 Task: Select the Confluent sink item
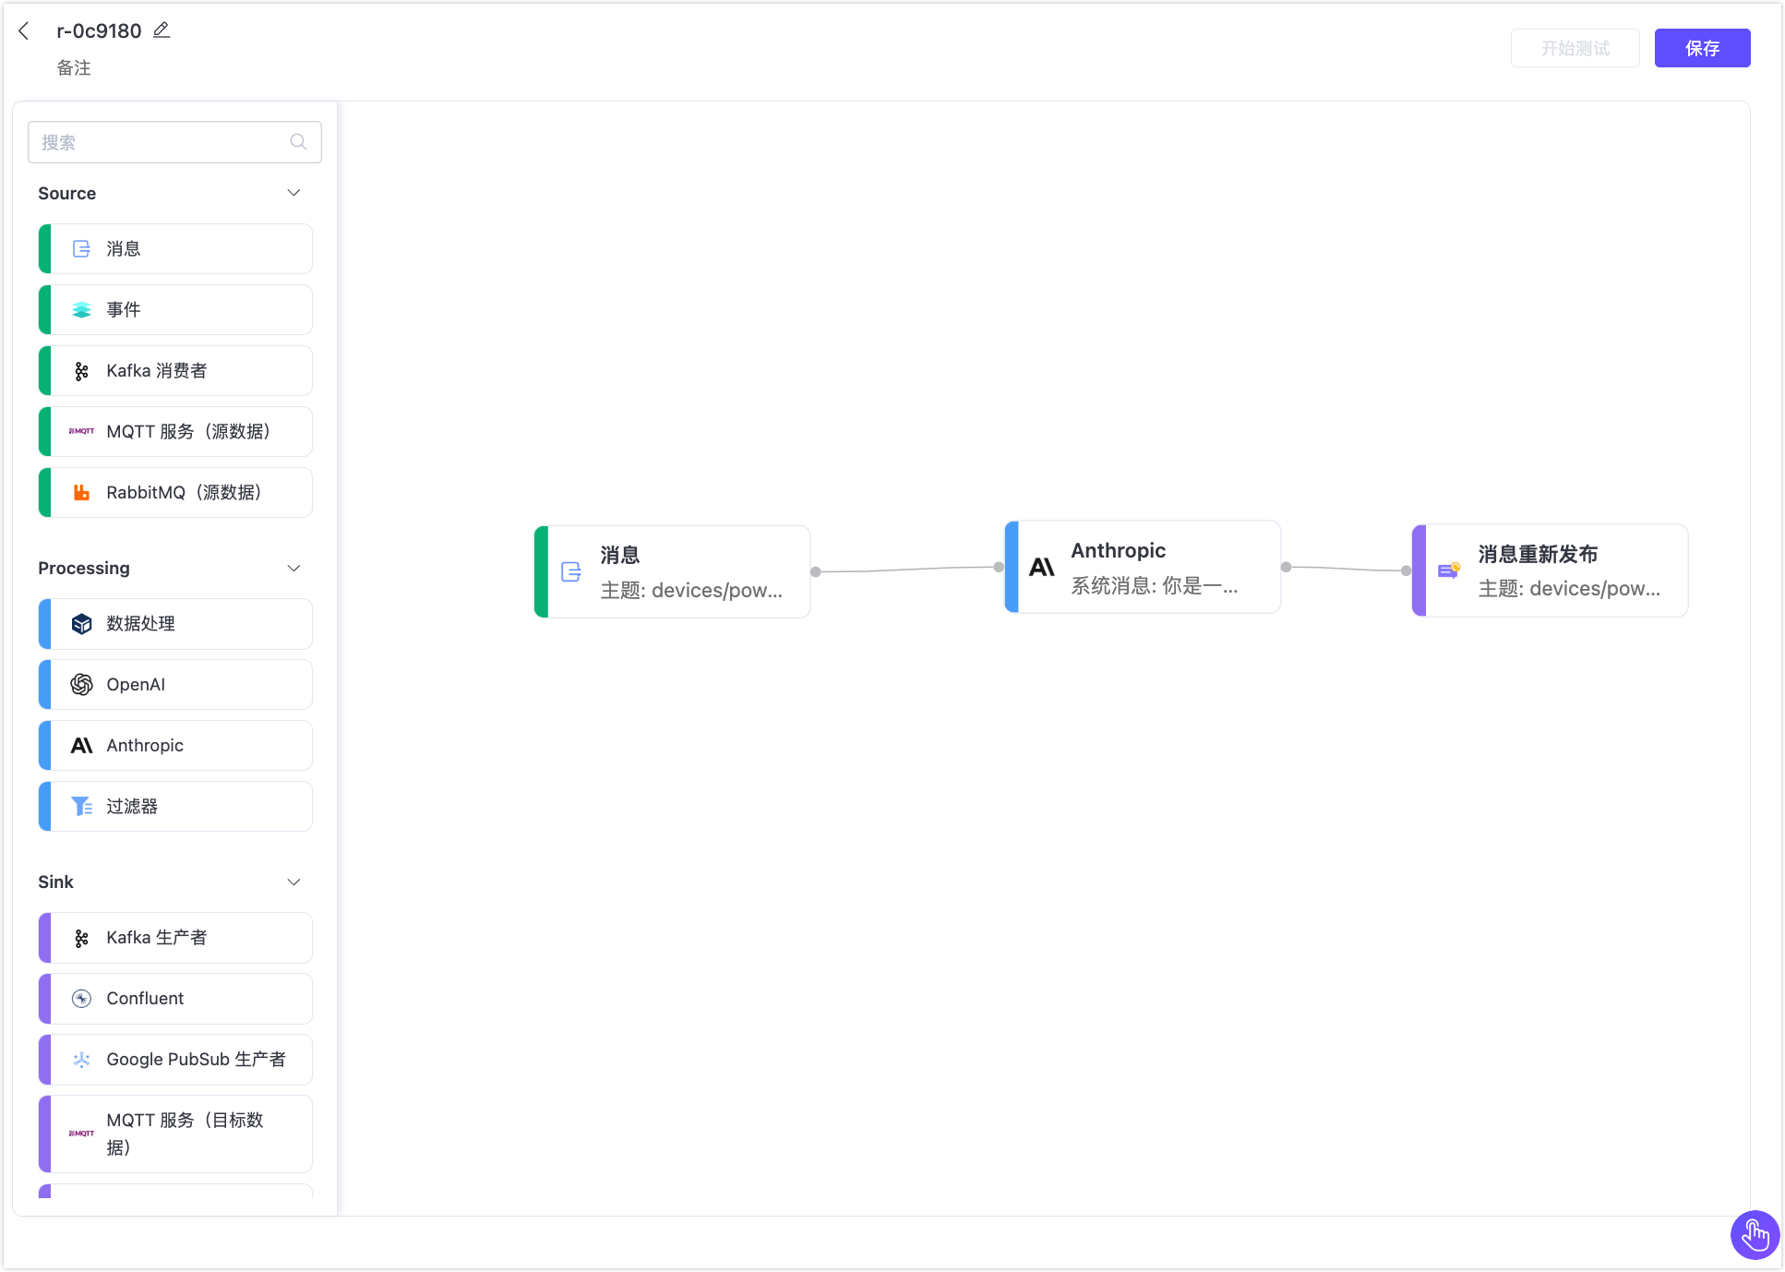[x=175, y=999]
